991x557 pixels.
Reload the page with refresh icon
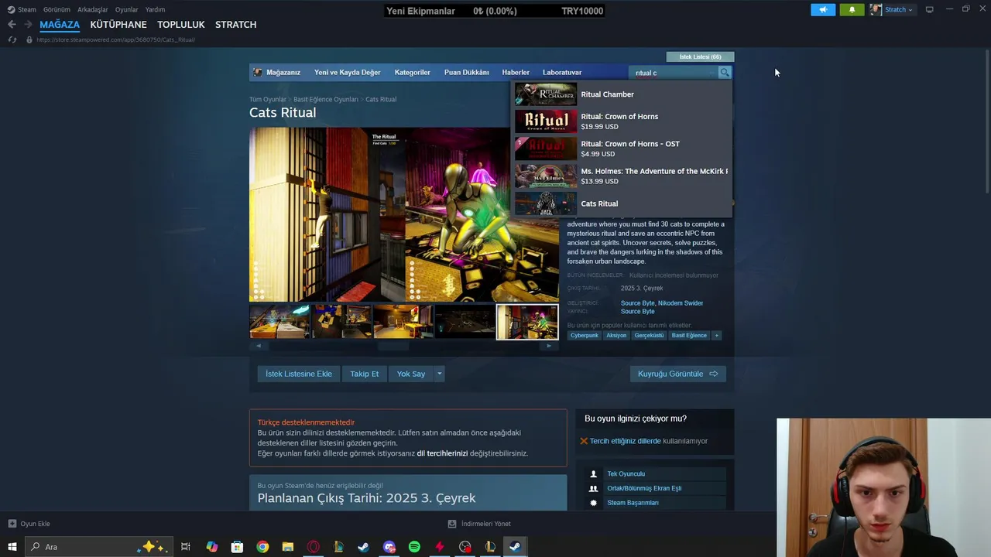[x=12, y=39]
